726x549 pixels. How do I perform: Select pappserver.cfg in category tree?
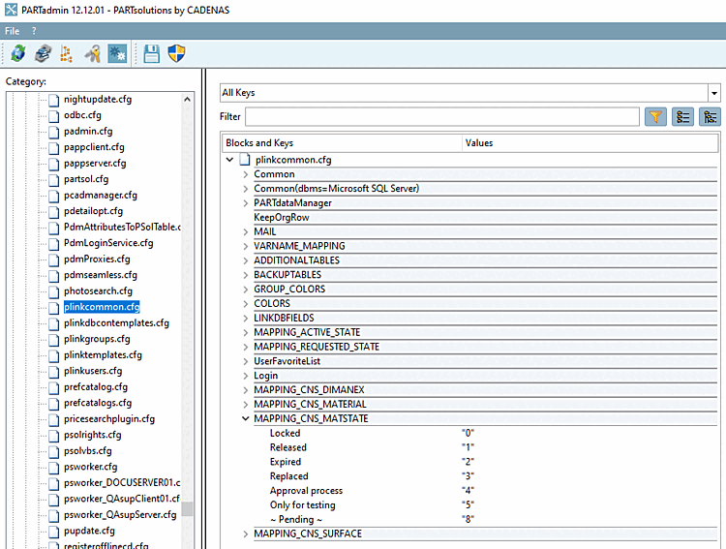coord(95,164)
